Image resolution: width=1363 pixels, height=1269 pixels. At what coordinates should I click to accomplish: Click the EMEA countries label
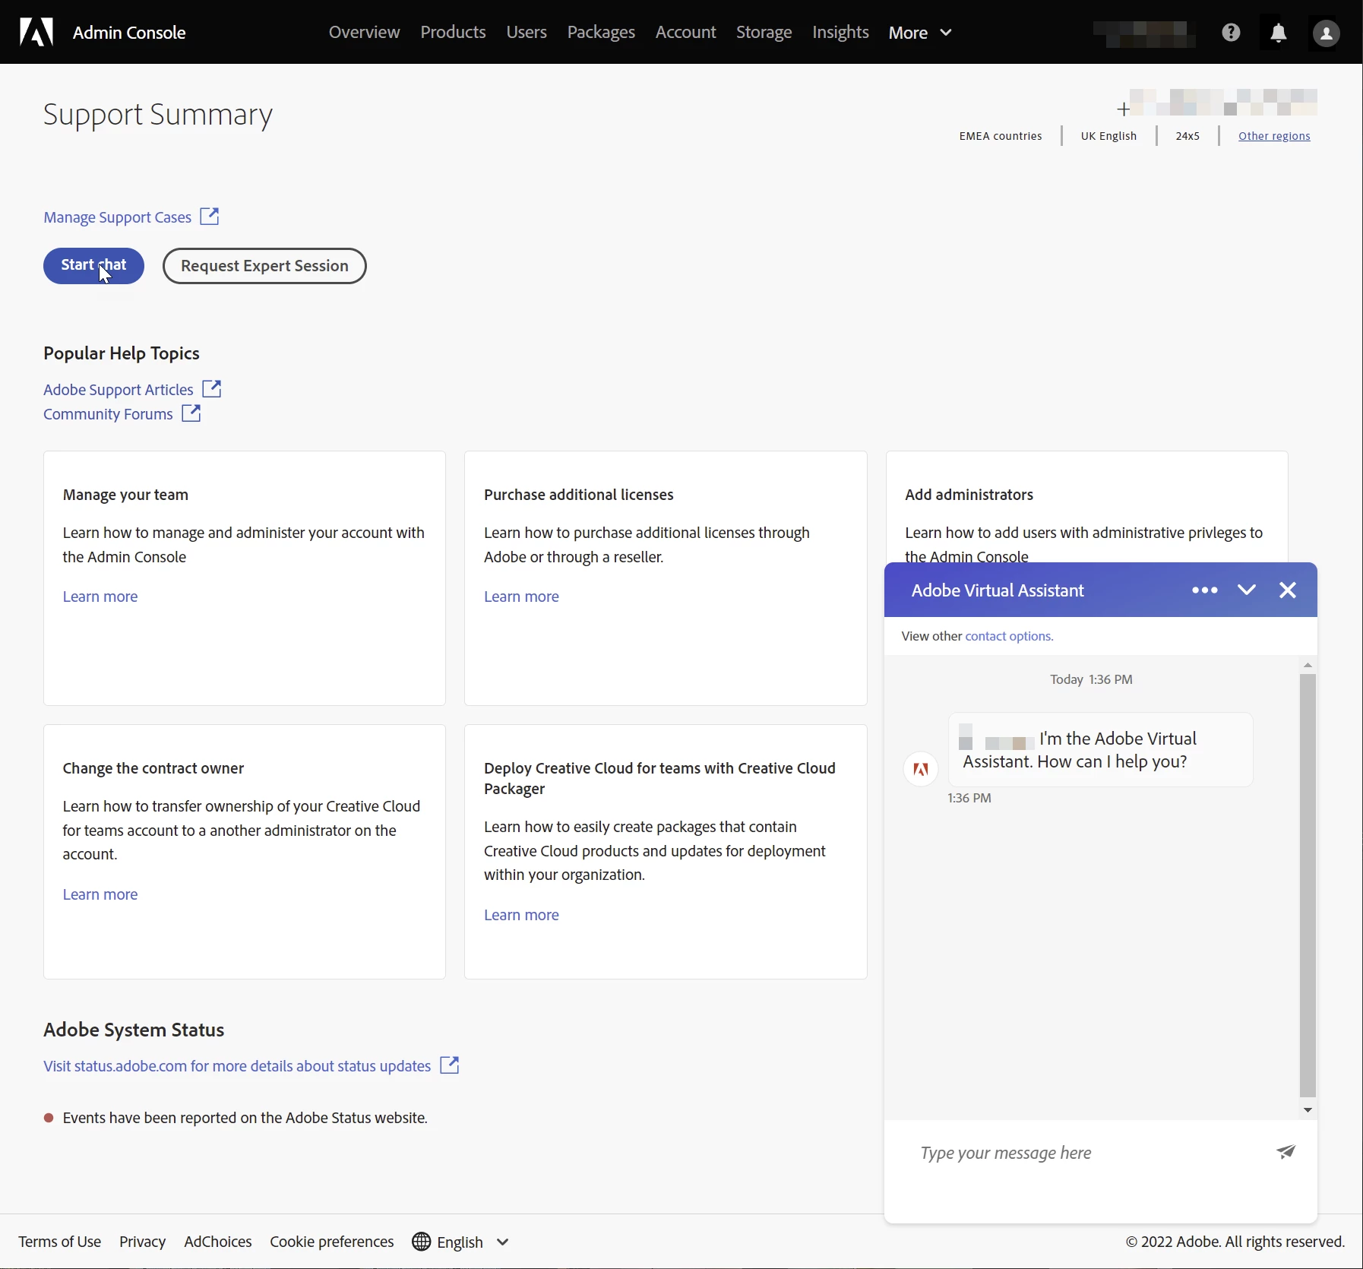(1001, 136)
